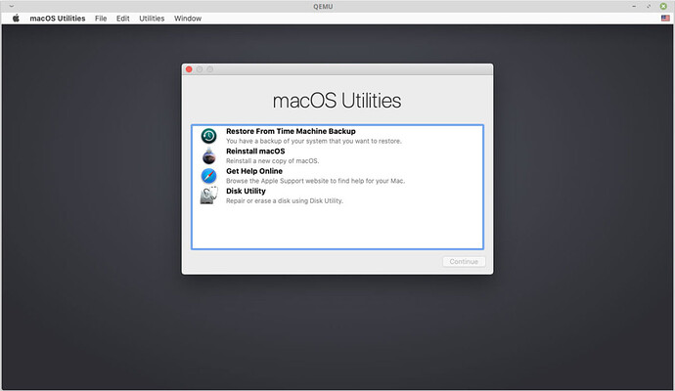Open the macOS Utilities application menu
Screen dimensions: 675x391
point(57,19)
